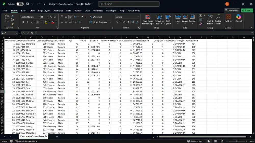The image size is (255, 143).
Task: Toggle Align Left
Action: [62, 22]
